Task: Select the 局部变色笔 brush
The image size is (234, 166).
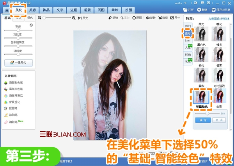Action: click(13, 89)
